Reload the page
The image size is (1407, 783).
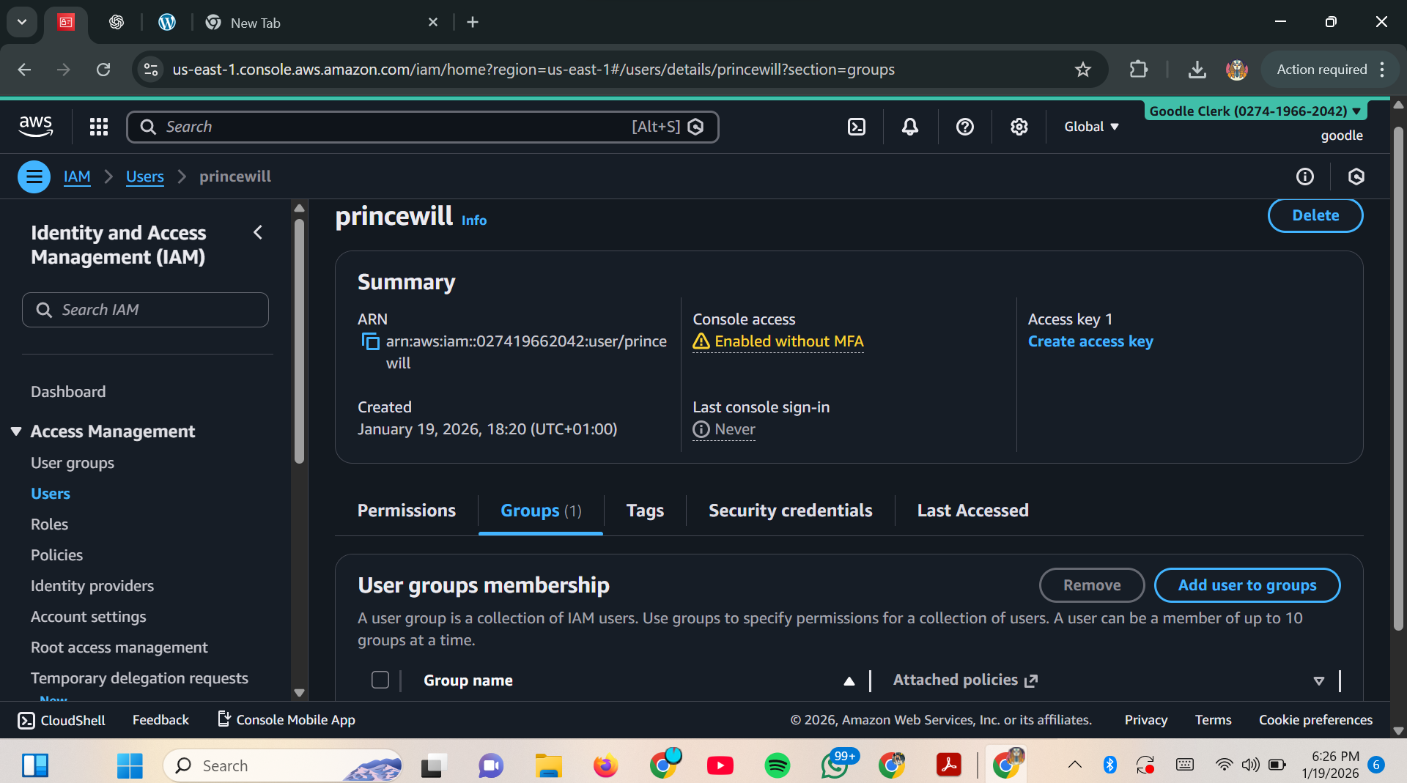click(103, 70)
